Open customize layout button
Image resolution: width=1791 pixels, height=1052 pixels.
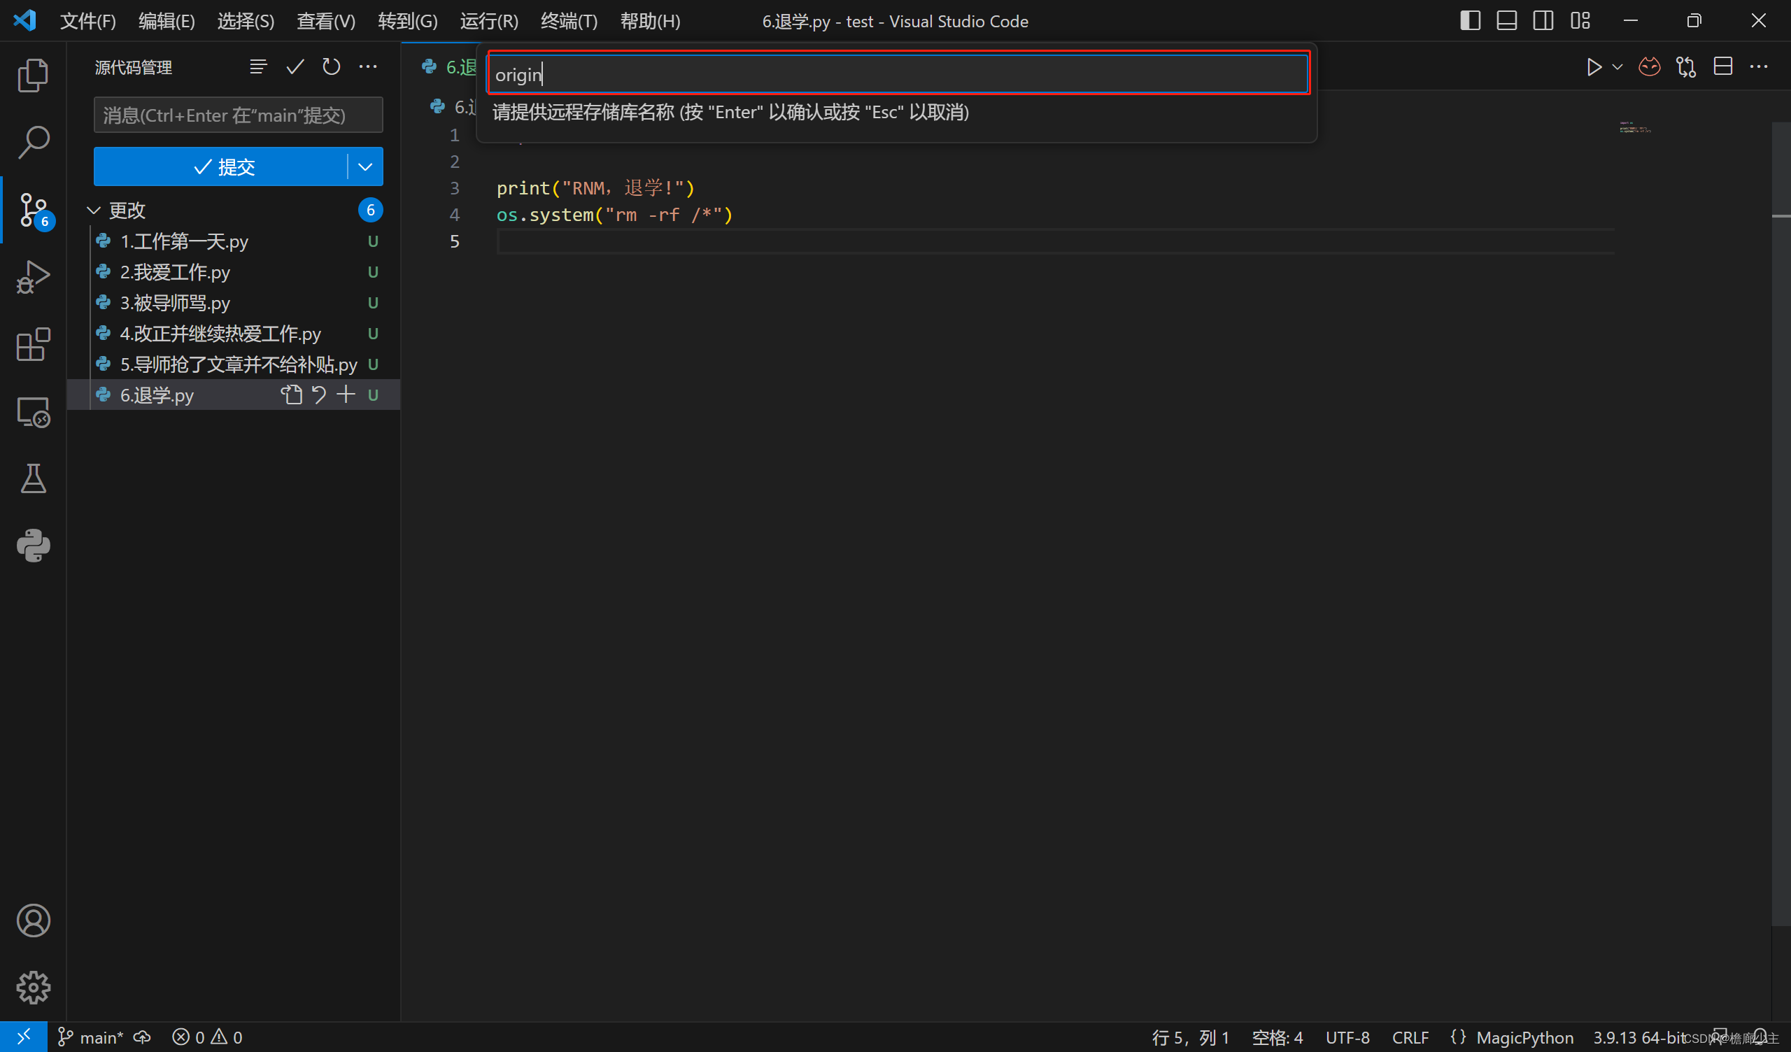pos(1580,20)
